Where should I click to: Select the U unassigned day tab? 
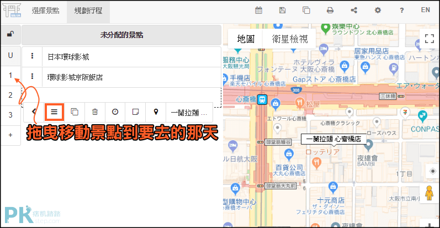coord(10,56)
